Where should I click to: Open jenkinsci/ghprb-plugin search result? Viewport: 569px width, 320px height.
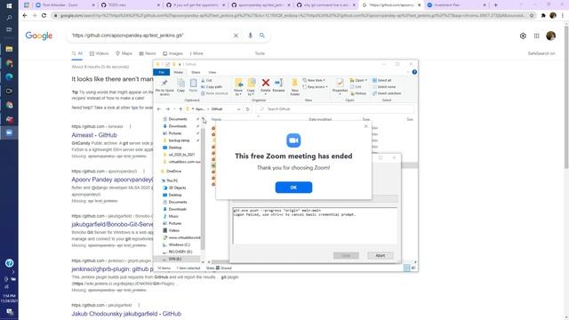point(113,269)
